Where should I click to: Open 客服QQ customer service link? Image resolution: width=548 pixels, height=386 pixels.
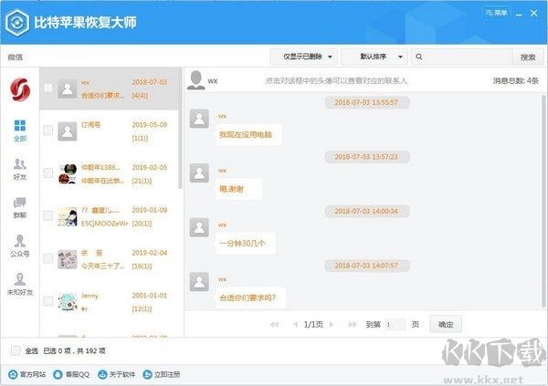click(71, 374)
